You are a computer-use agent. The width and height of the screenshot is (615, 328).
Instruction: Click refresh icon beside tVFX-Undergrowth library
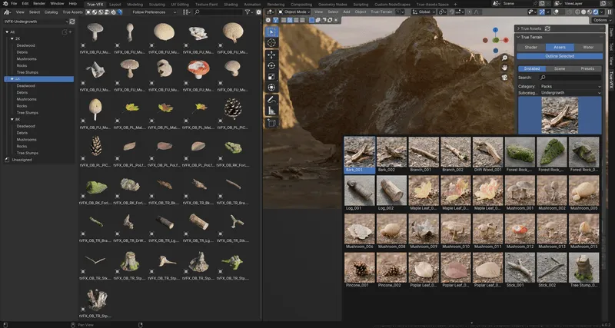point(72,22)
